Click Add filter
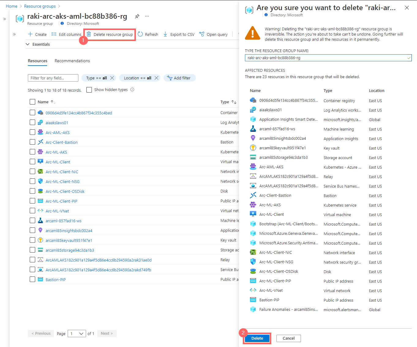This screenshot has height=347, width=417. pyautogui.click(x=179, y=78)
